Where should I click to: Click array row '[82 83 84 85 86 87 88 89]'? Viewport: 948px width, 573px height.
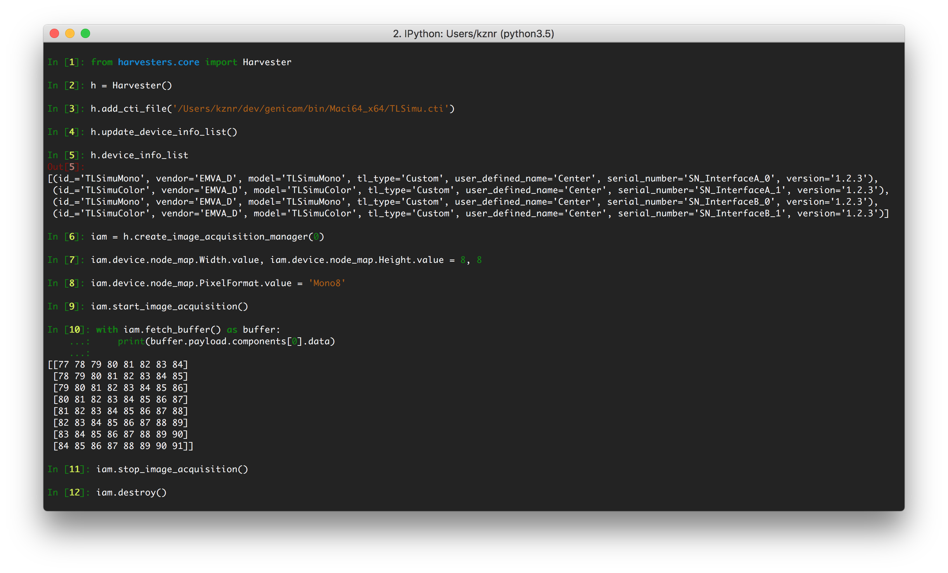point(120,423)
